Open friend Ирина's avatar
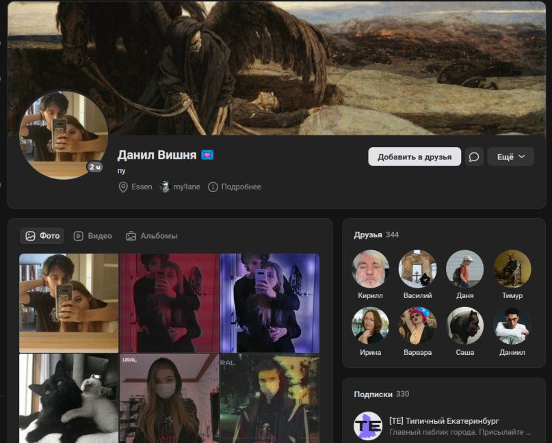Viewport: 552px width, 443px height. (370, 325)
